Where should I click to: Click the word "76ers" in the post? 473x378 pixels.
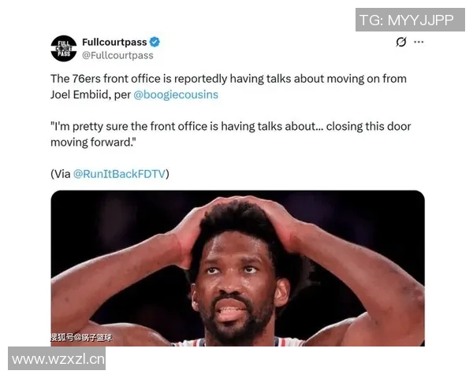pos(86,79)
